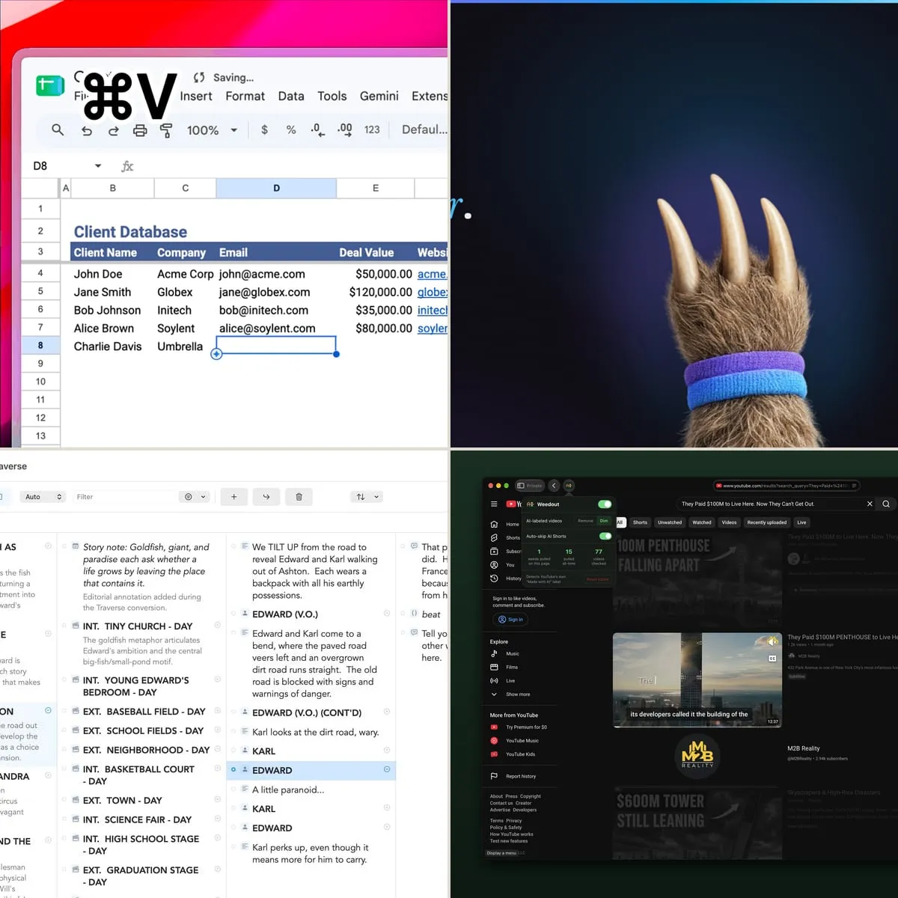This screenshot has height=898, width=898.
Task: Click Reset totals in Weedout popup
Action: click(x=597, y=579)
